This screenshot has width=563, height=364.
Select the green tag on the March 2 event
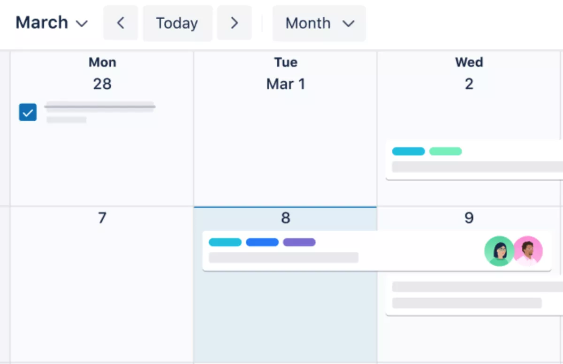pos(445,151)
